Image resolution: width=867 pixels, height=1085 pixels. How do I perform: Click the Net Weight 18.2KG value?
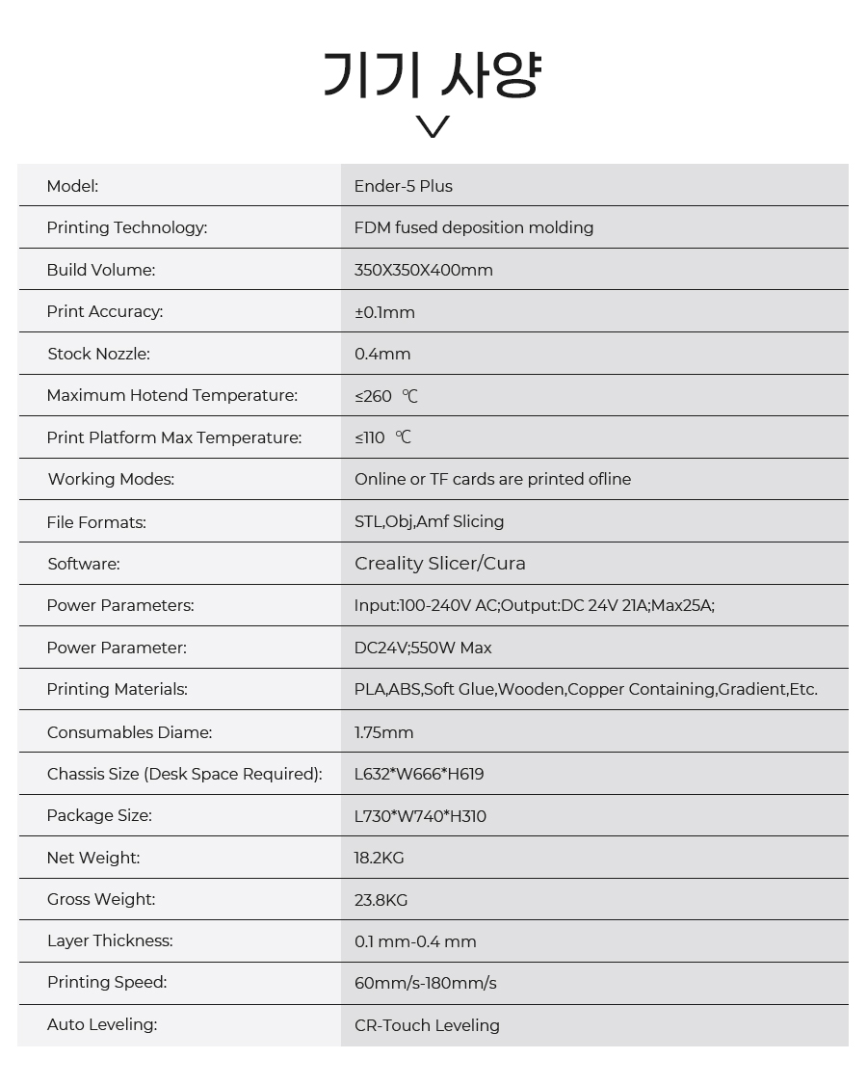[x=380, y=858]
